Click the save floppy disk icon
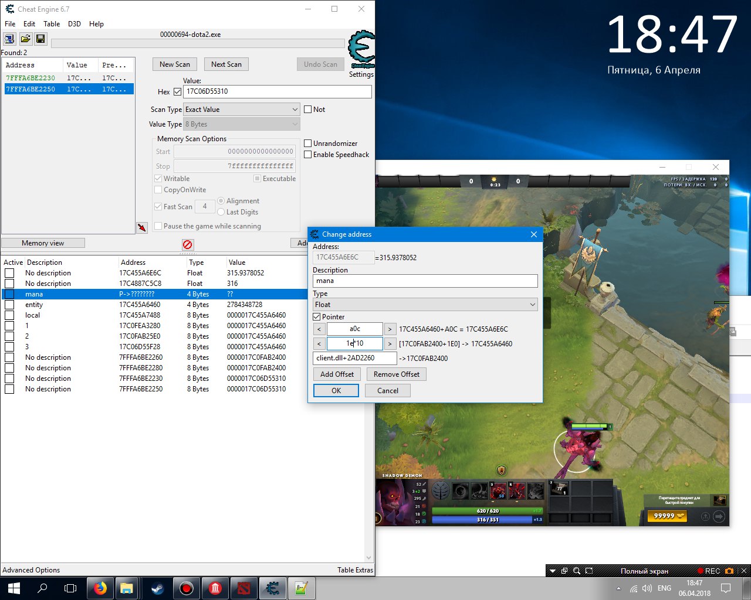This screenshot has height=600, width=751. coord(40,39)
